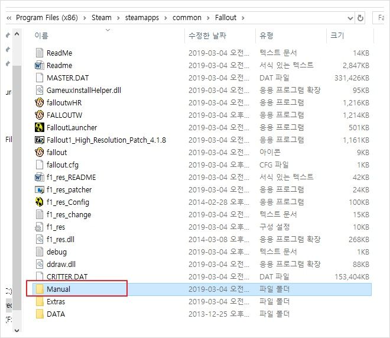390x338 pixels.
Task: Expand chevron after Steam breadcrumb
Action: 118,18
